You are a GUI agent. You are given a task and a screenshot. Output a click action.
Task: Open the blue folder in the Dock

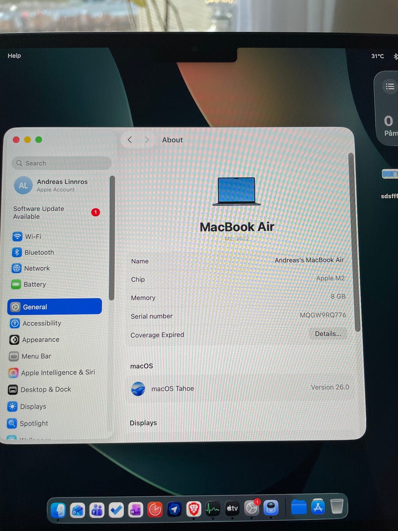pyautogui.click(x=298, y=507)
